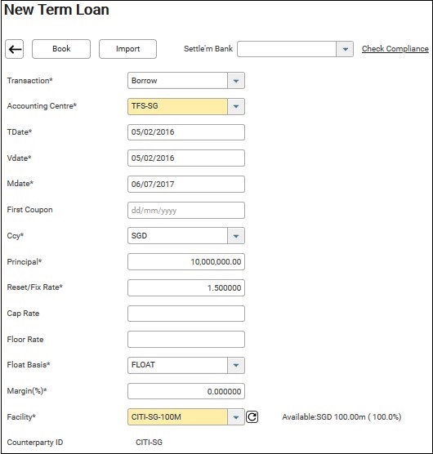The height and width of the screenshot is (454, 433).
Task: Edit the Mdate field showing 06/07/2017
Action: [x=186, y=185]
